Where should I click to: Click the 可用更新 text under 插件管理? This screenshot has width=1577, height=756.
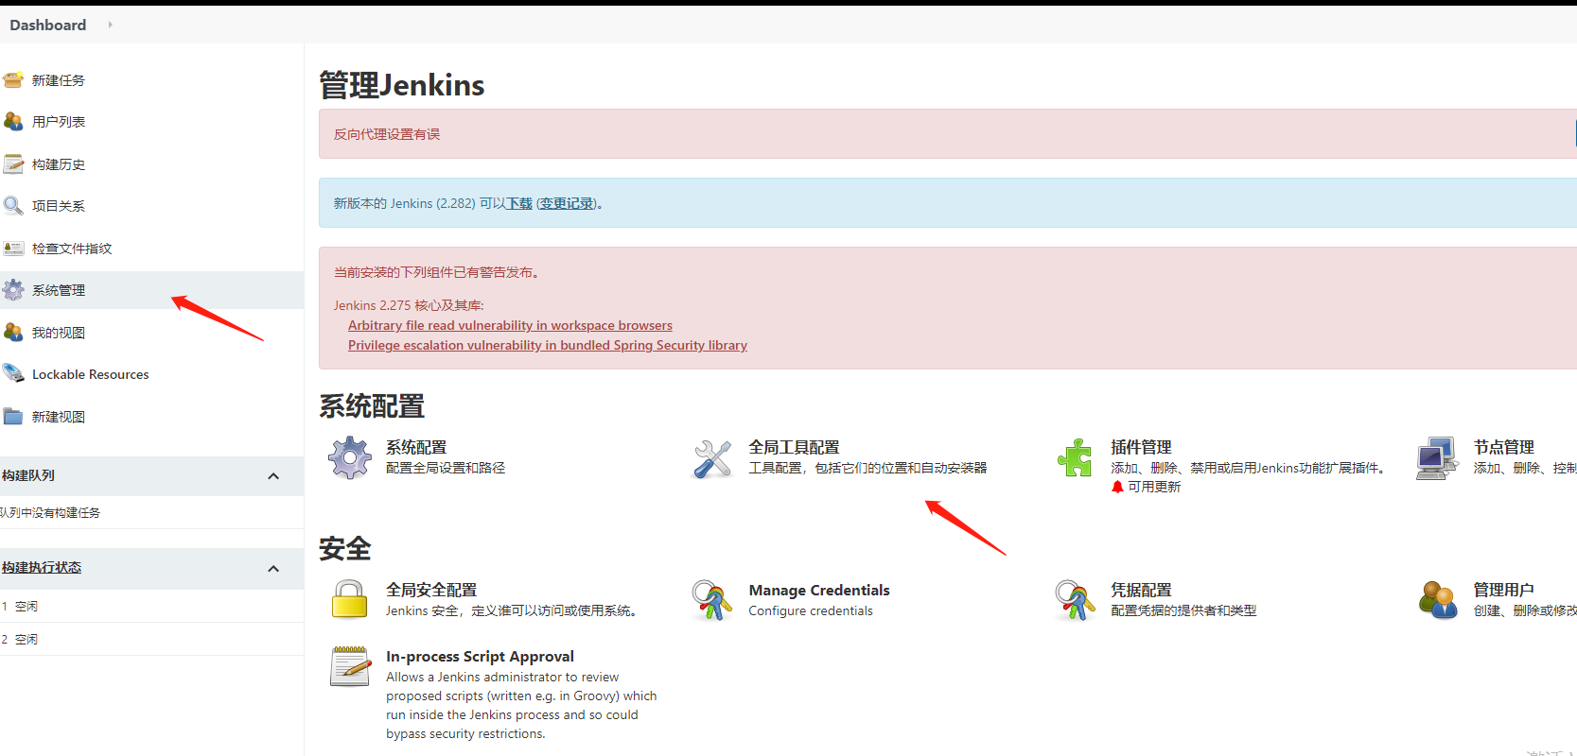(x=1154, y=487)
